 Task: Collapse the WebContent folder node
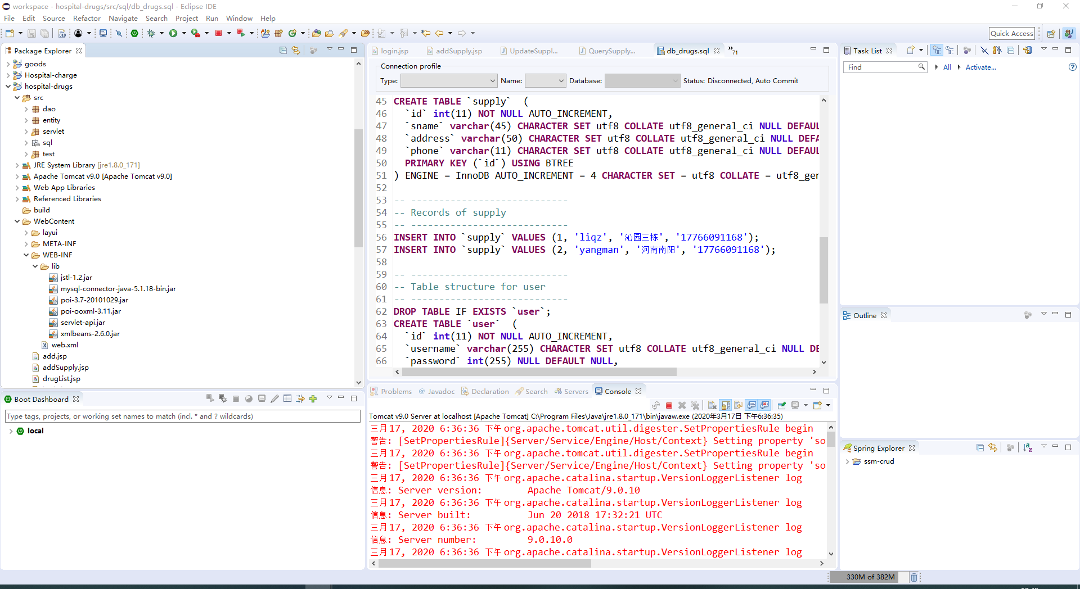pyautogui.click(x=17, y=221)
